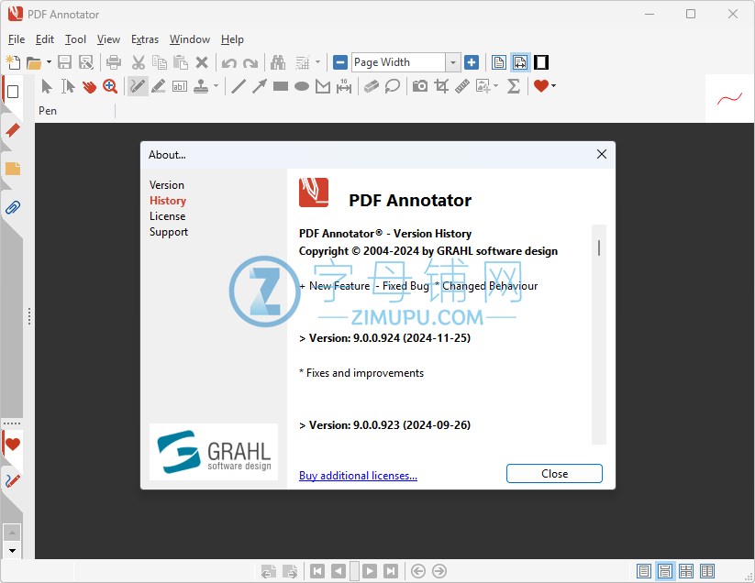Select the Rectangle shape tool

[x=280, y=86]
